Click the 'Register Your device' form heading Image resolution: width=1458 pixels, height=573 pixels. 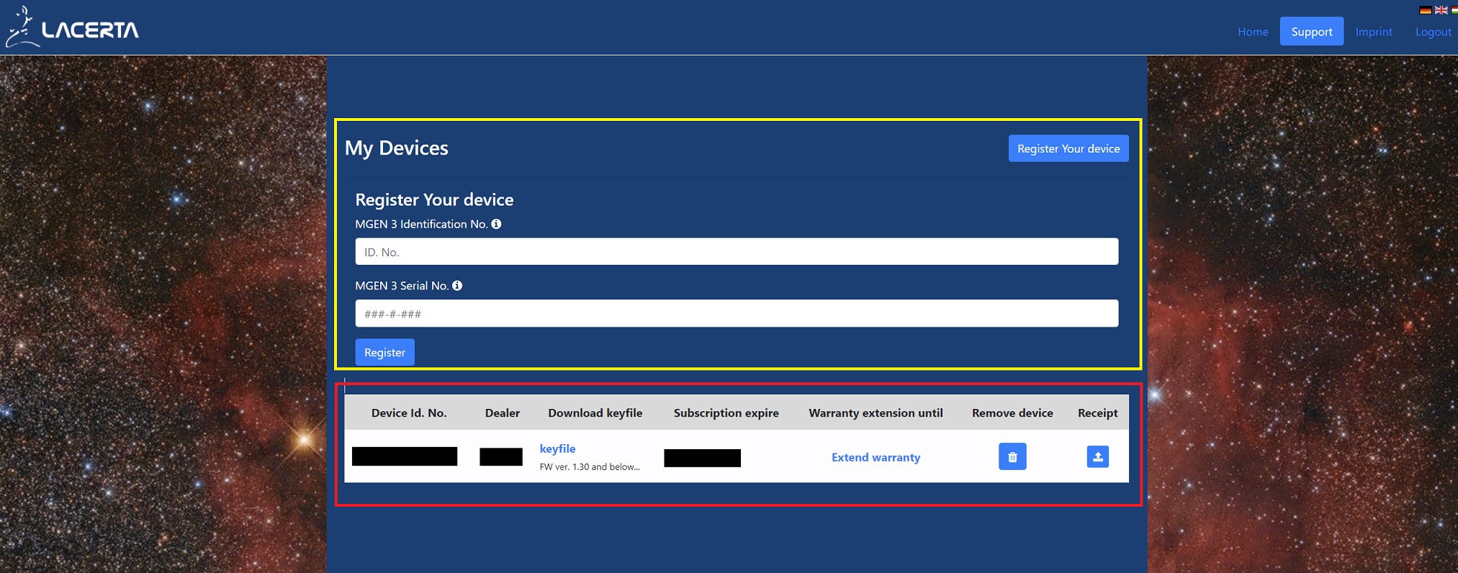[x=434, y=199]
